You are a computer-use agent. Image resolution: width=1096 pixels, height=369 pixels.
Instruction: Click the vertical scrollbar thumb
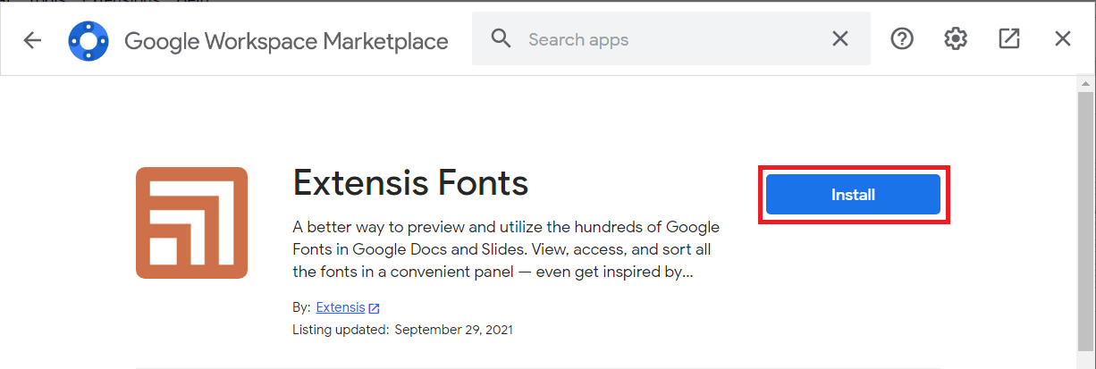pos(1084,223)
